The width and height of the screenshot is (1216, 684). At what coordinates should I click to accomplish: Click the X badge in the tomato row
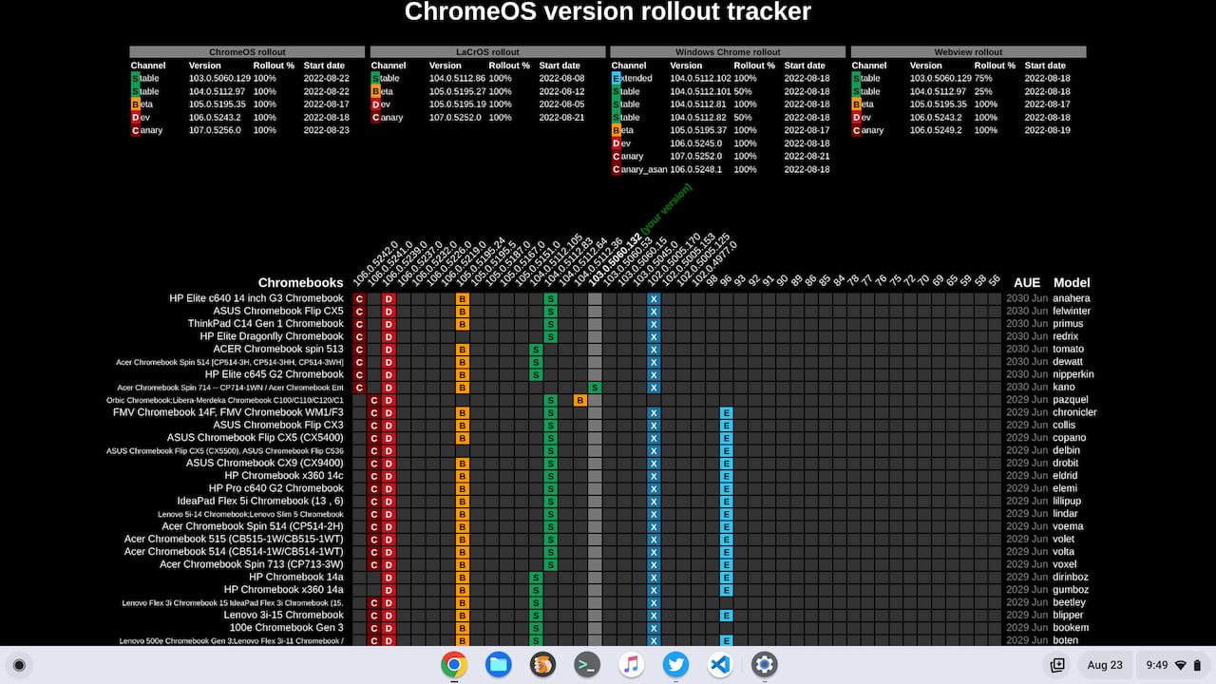pyautogui.click(x=654, y=349)
